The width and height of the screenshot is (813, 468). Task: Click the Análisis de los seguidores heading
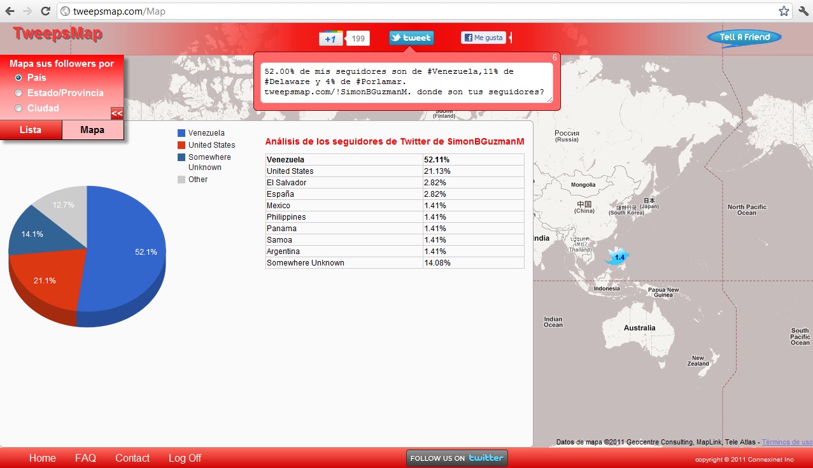click(x=395, y=141)
